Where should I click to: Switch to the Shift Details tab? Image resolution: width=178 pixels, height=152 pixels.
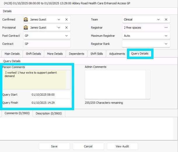[x=33, y=54]
